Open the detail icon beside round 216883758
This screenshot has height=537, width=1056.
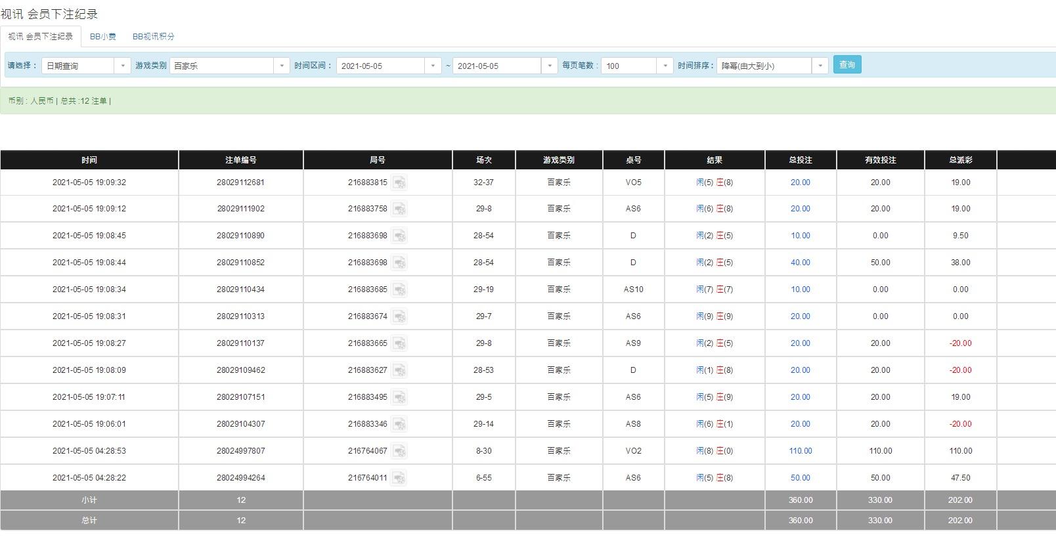[x=399, y=209]
